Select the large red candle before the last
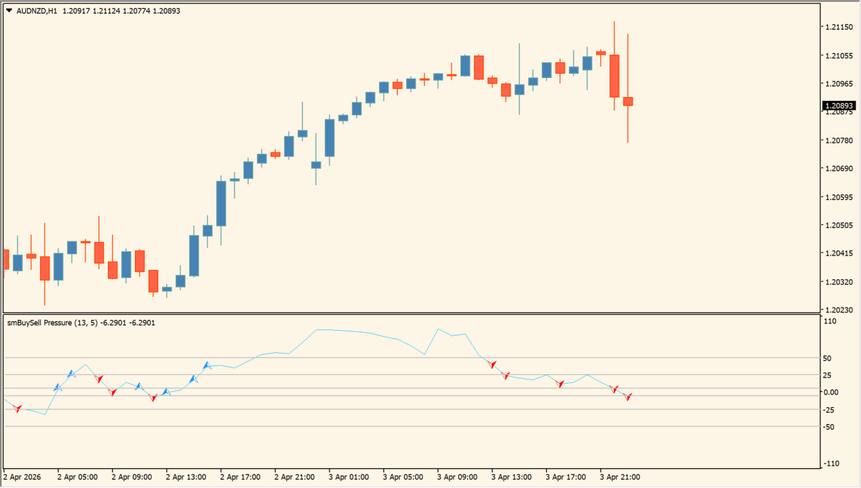 [x=614, y=76]
